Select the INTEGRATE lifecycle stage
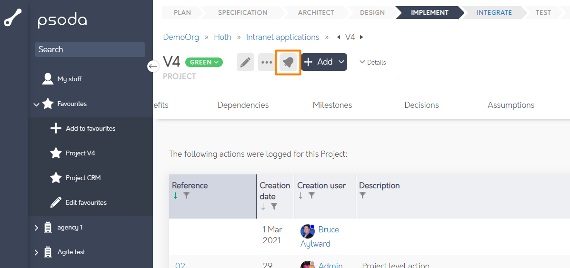Viewport: 570px width, 268px height. tap(494, 13)
